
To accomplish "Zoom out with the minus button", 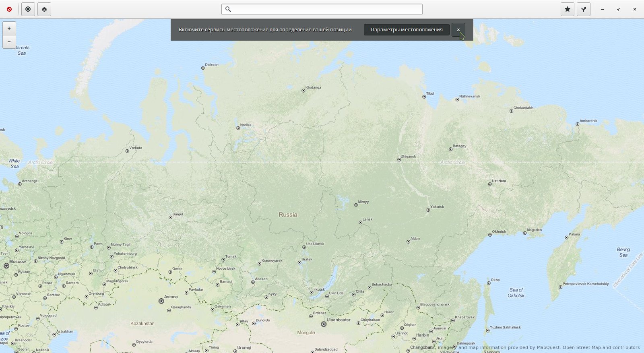I will point(9,42).
